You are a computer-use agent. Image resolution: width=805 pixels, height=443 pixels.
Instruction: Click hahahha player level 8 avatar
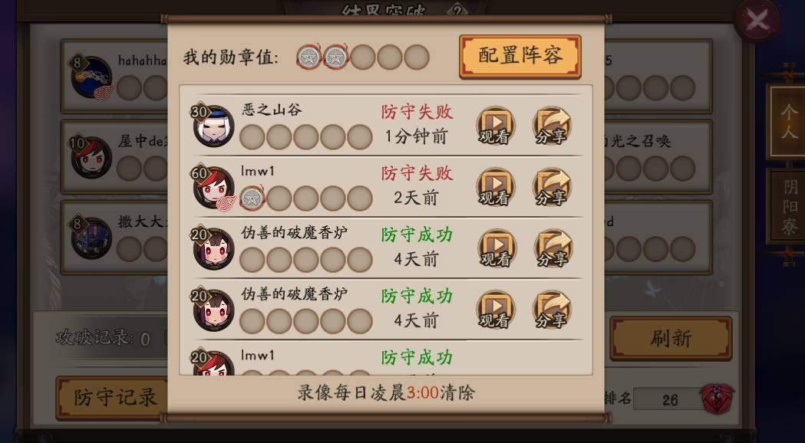[91, 77]
